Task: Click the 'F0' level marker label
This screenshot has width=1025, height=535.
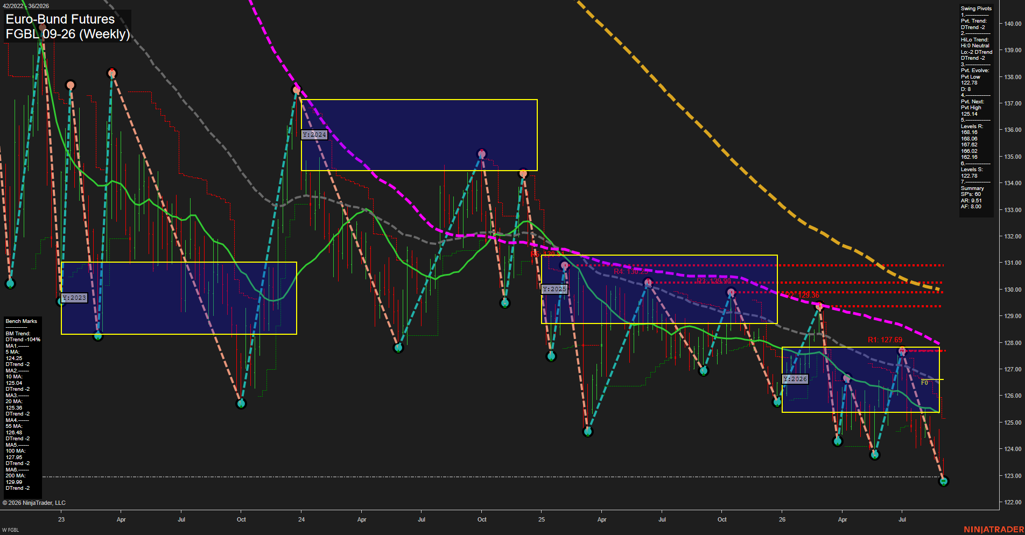Action: pyautogui.click(x=924, y=383)
